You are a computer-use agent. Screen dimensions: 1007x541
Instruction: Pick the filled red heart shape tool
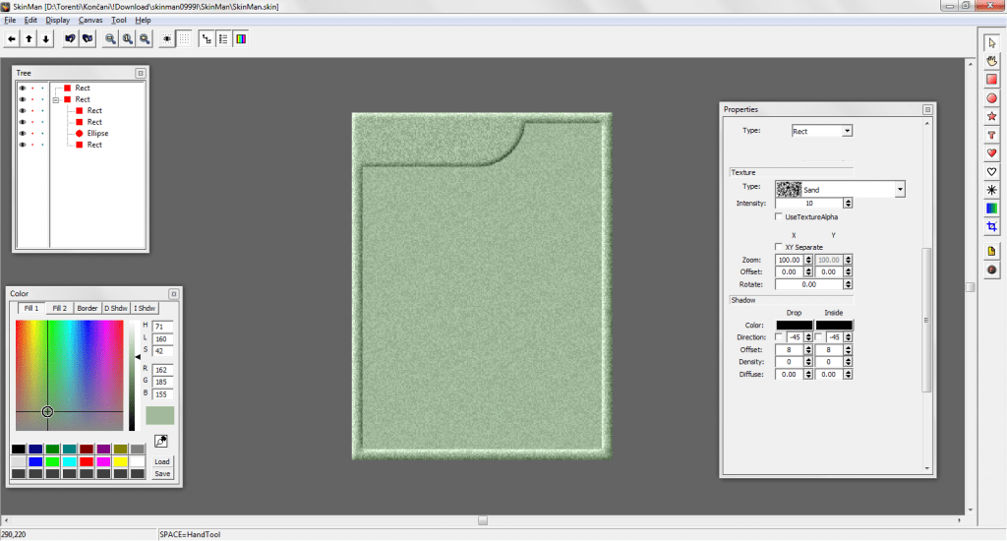click(992, 152)
